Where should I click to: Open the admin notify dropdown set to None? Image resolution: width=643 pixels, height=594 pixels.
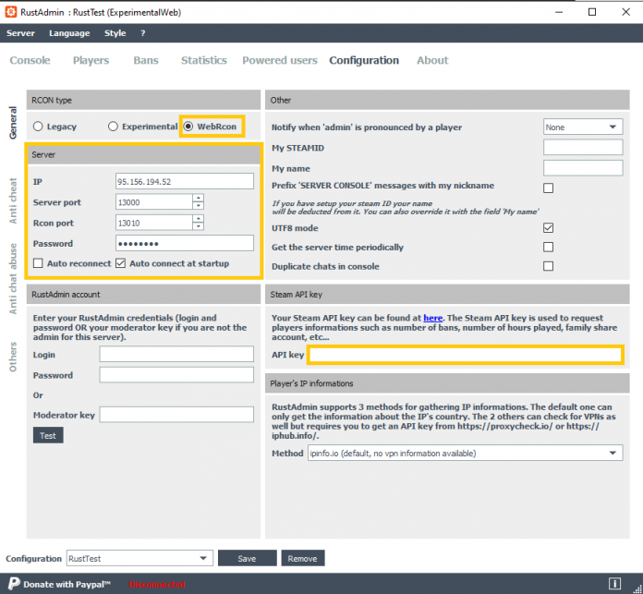[583, 127]
